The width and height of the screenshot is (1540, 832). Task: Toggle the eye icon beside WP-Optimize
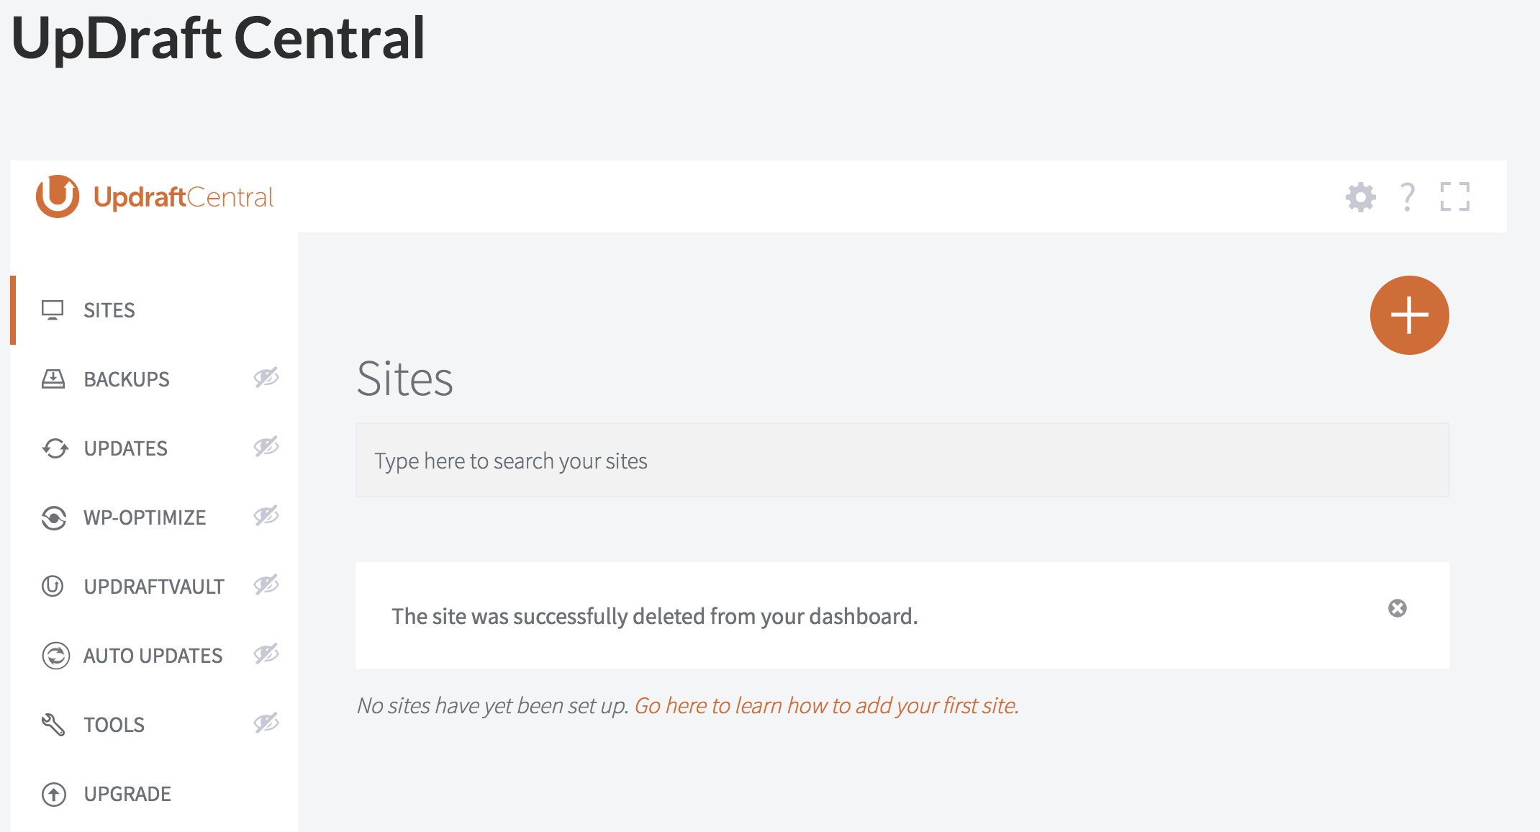coord(266,515)
